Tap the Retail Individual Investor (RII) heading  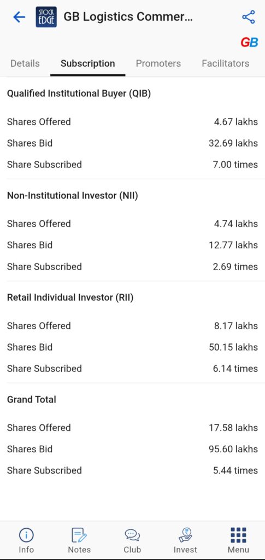pos(70,297)
